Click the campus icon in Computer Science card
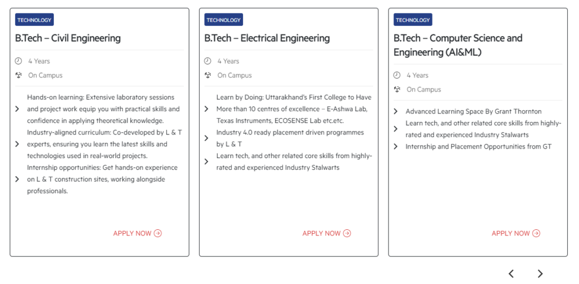 397,89
